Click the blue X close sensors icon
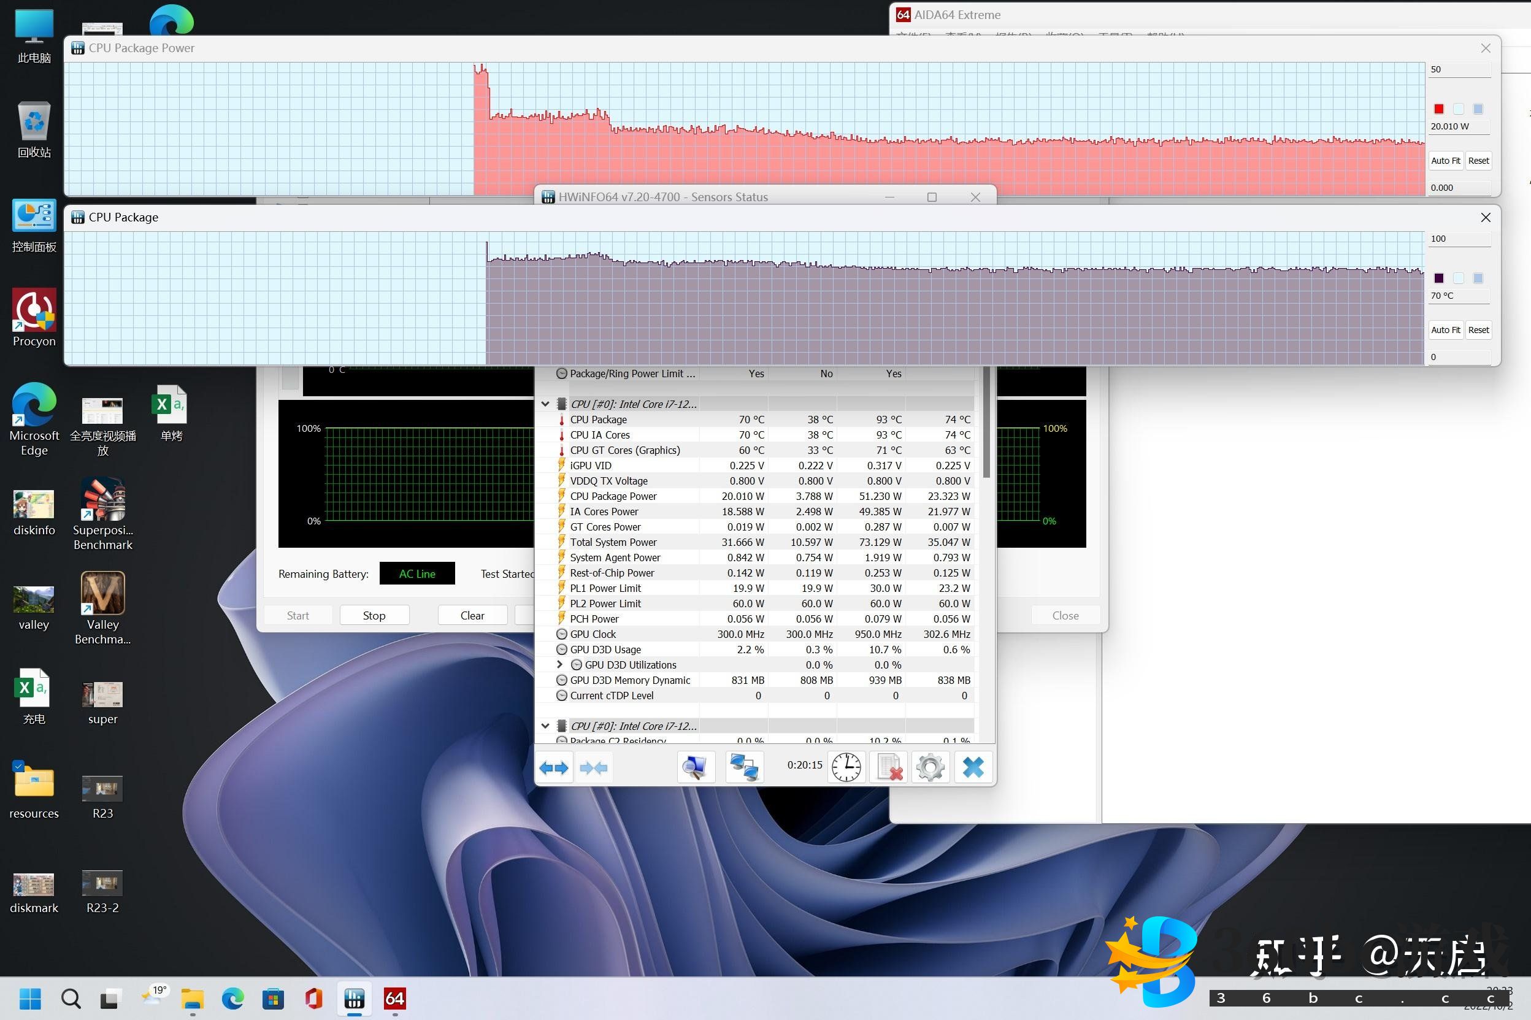This screenshot has height=1020, width=1531. click(x=973, y=767)
